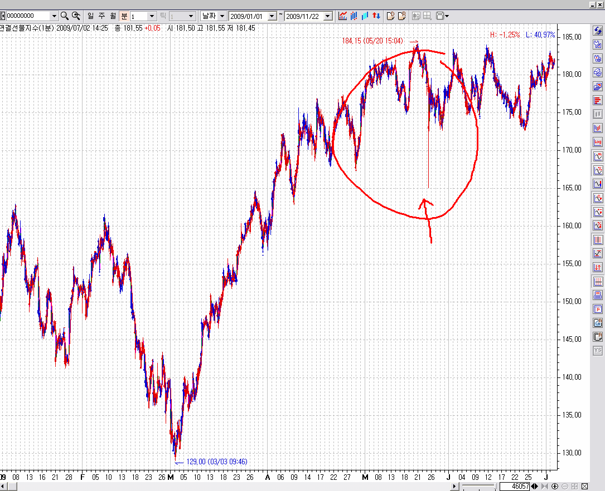Open the symbol code 00000000 dropdown arrow
Viewport: 605px width, 491px height.
click(54, 16)
